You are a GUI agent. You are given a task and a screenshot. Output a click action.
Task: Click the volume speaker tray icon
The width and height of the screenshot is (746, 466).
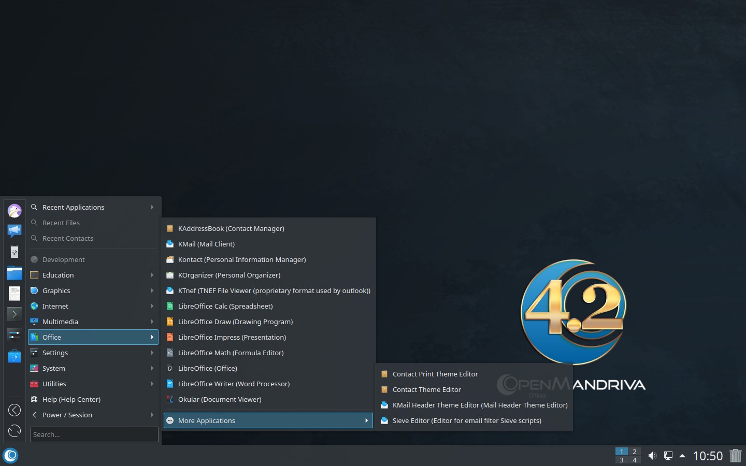[x=652, y=456]
